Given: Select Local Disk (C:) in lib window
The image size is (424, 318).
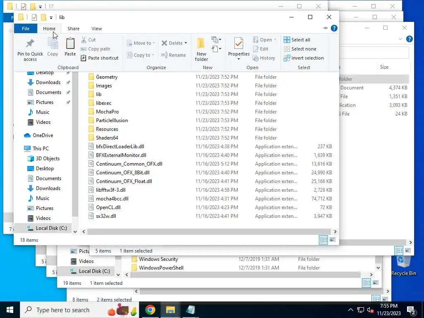Looking at the screenshot, I should [x=51, y=228].
